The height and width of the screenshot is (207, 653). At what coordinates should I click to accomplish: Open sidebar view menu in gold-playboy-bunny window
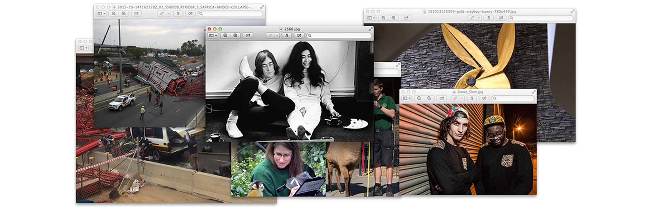coord(371,18)
